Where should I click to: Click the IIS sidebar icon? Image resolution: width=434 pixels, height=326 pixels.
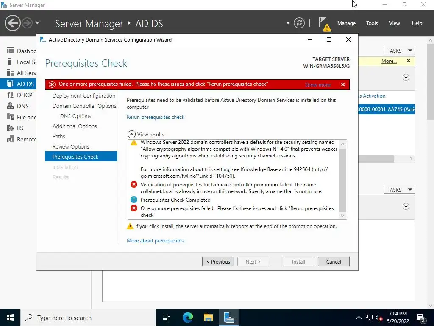(x=10, y=128)
